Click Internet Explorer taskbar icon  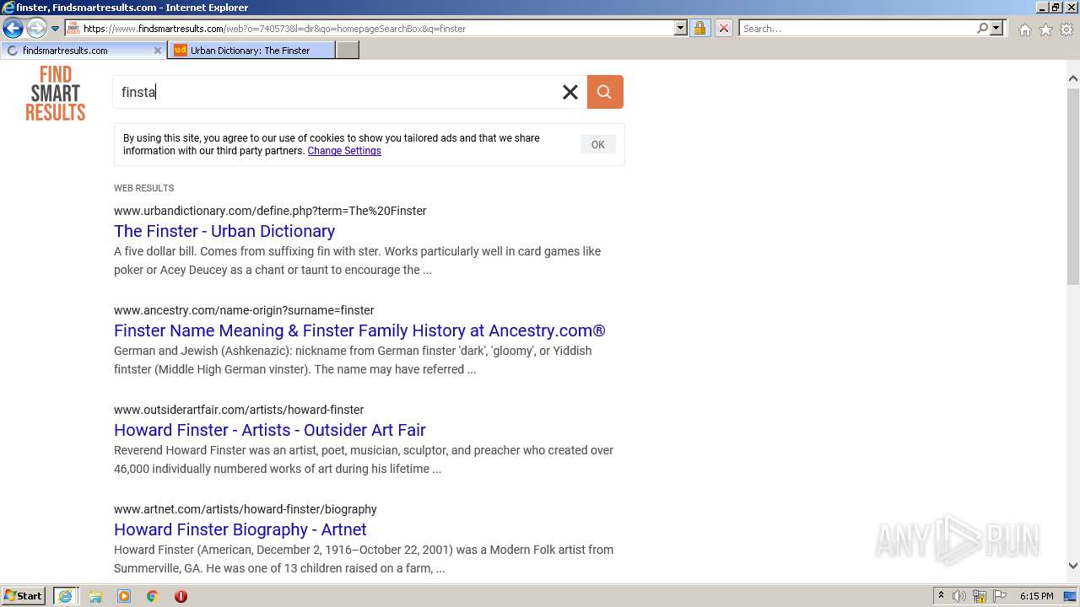tap(64, 596)
